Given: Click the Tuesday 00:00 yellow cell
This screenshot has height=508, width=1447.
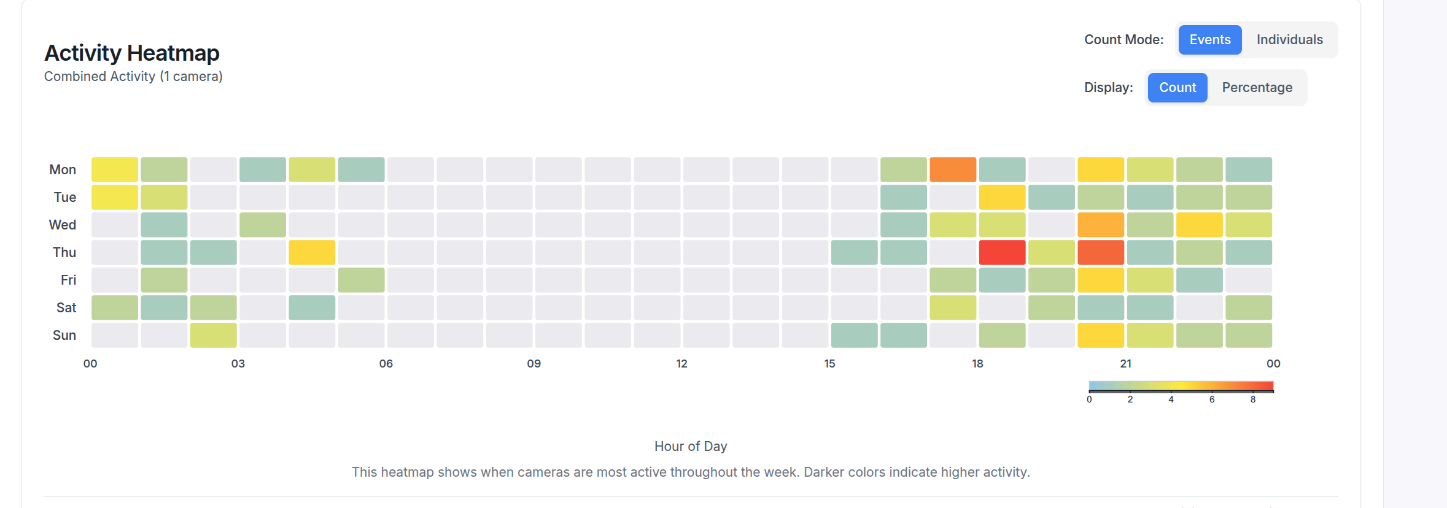Looking at the screenshot, I should pos(115,197).
